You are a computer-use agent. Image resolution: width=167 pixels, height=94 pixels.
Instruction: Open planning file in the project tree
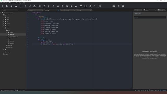8,52
